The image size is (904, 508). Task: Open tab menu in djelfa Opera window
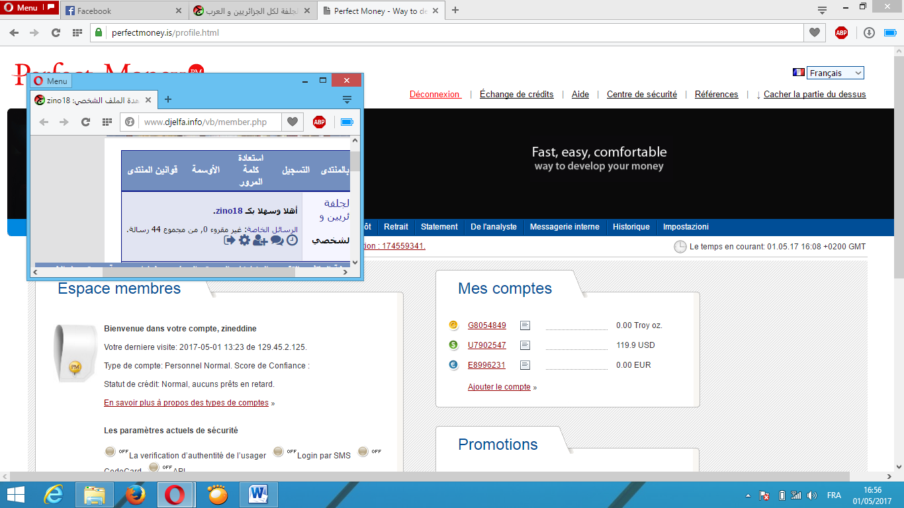[x=347, y=100]
